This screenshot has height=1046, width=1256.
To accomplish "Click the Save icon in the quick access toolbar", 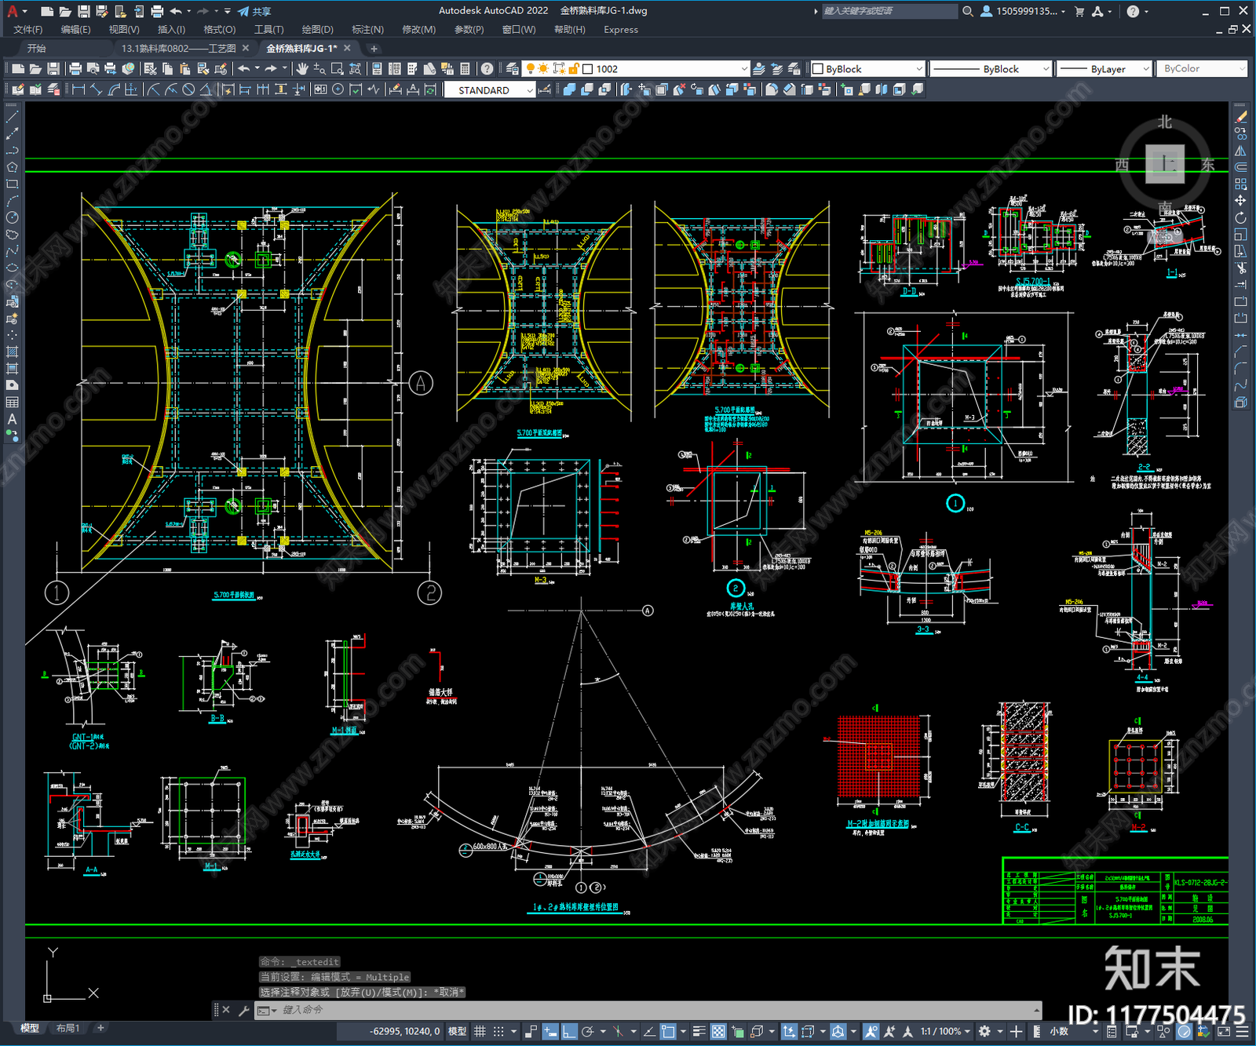I will coord(83,11).
